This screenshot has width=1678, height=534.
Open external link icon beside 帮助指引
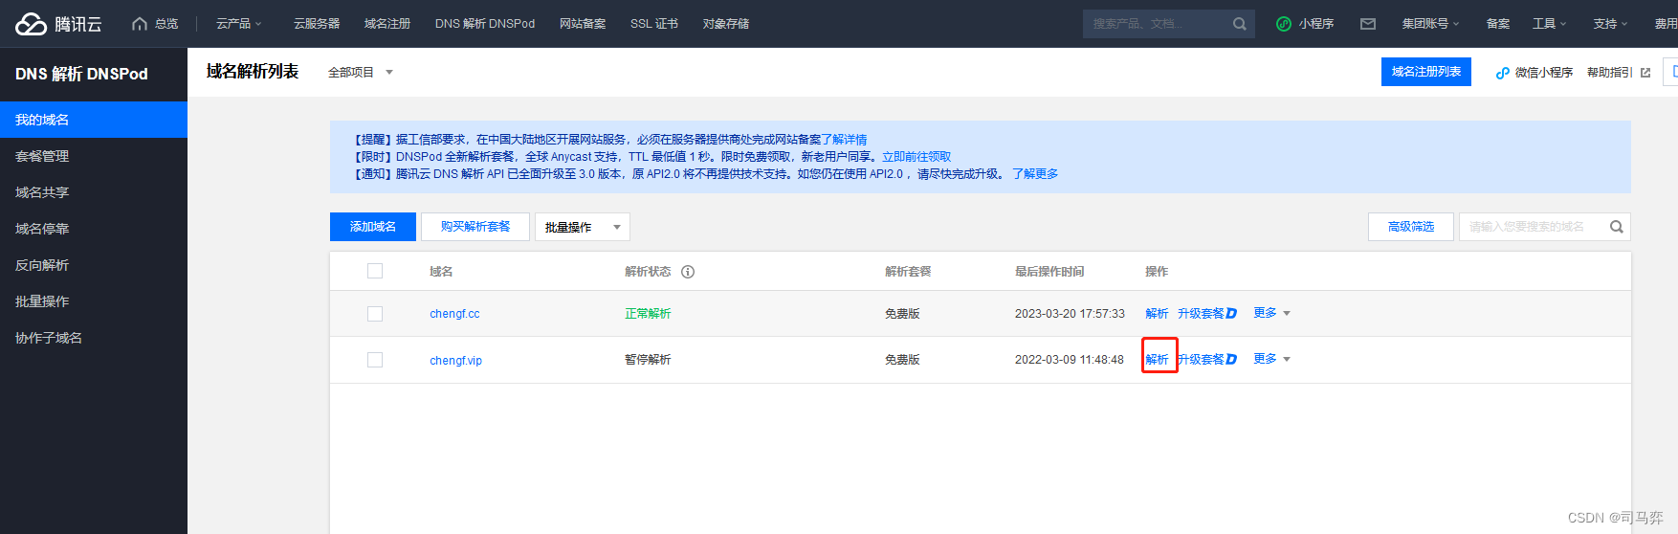(1645, 73)
